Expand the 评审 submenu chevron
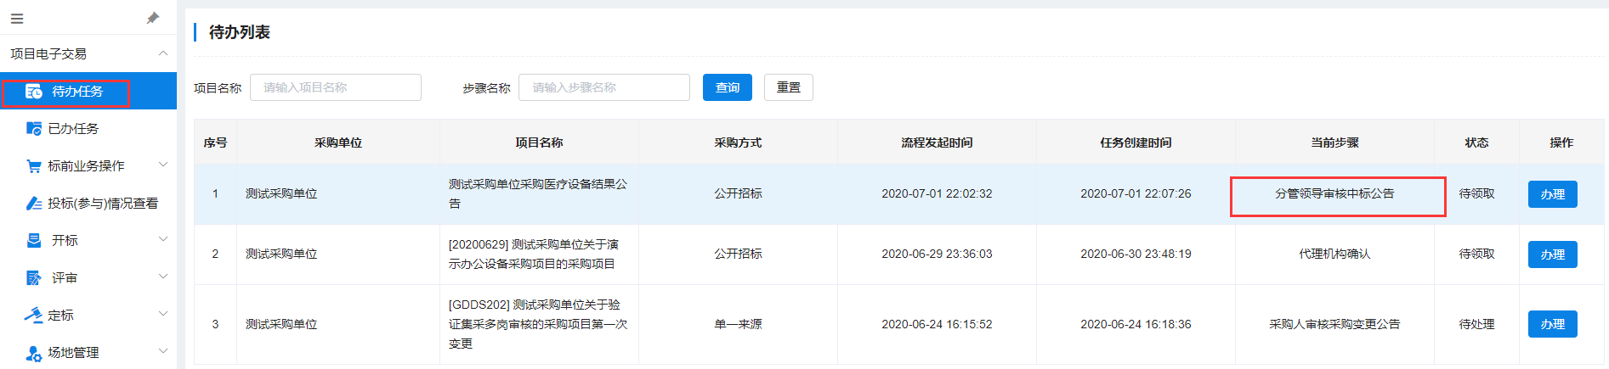This screenshot has height=369, width=1609. 163,277
